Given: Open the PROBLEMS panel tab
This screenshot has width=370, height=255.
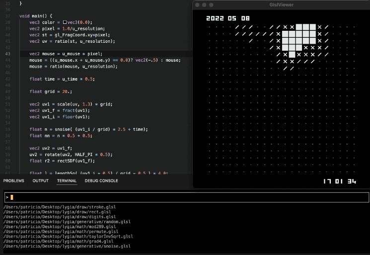Looking at the screenshot, I should click(x=14, y=180).
